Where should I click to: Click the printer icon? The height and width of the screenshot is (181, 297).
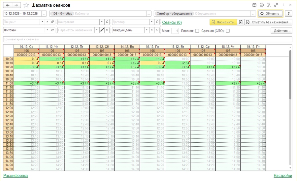[x=262, y=5]
